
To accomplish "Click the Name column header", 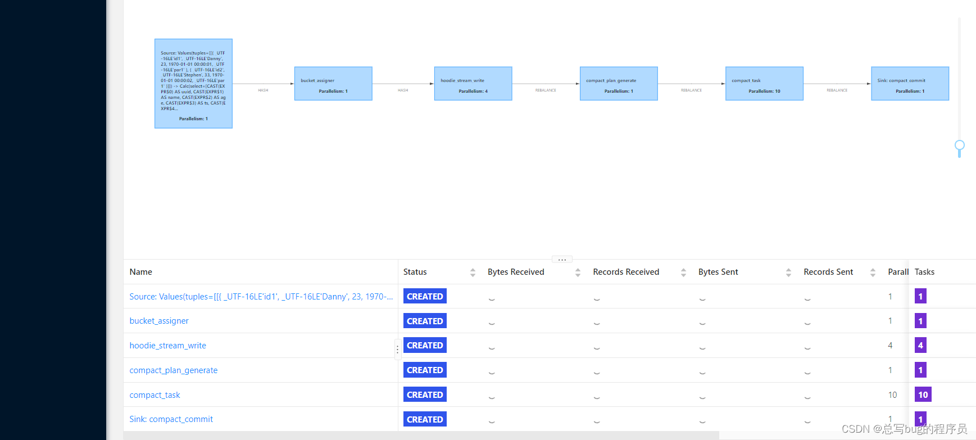I will 141,272.
